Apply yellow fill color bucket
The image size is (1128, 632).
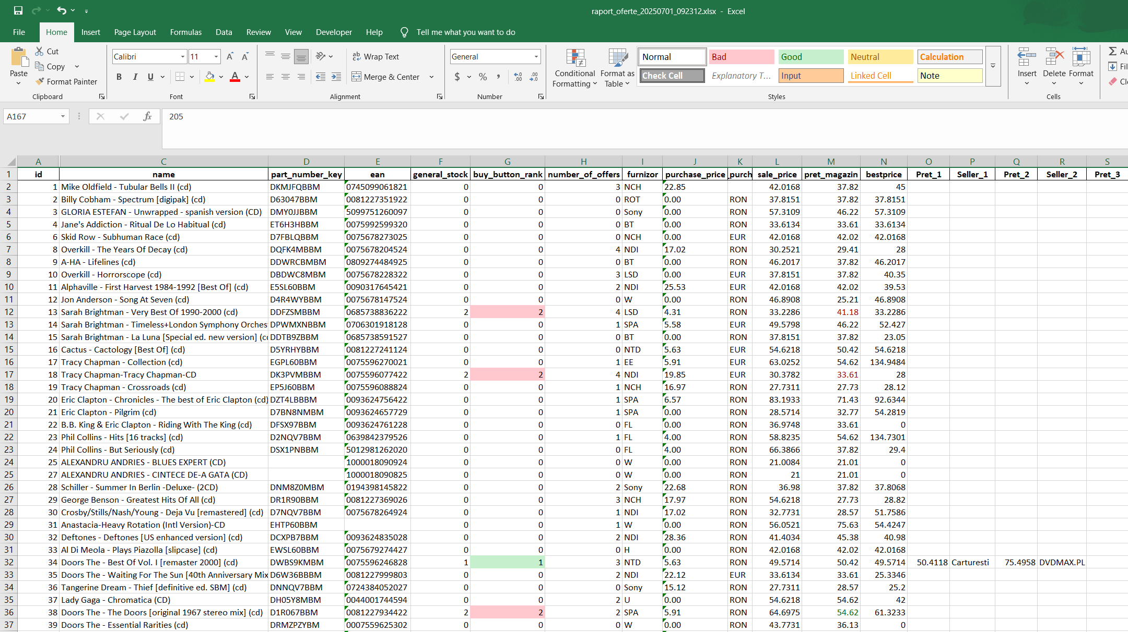click(210, 77)
